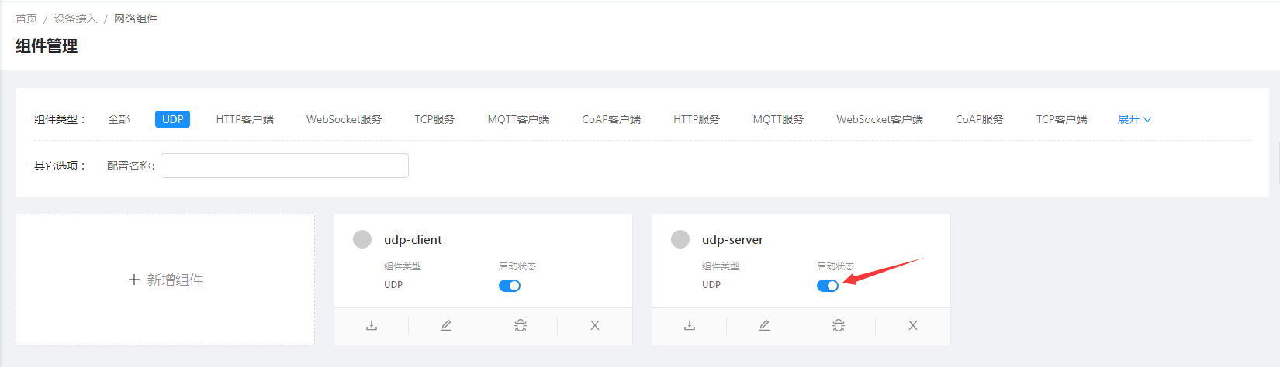Toggle udp-server startup status switch

coord(828,286)
